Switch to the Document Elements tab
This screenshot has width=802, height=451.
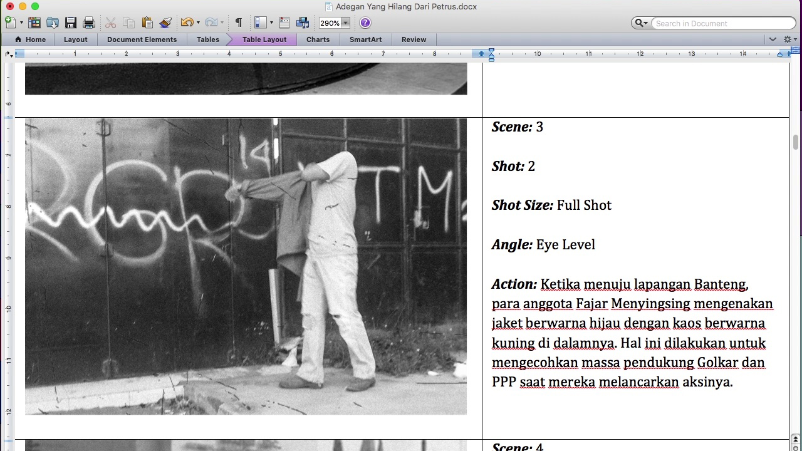142,39
